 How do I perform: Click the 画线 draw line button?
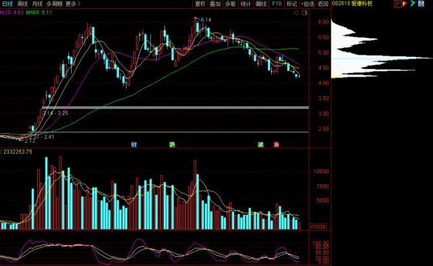click(x=261, y=4)
